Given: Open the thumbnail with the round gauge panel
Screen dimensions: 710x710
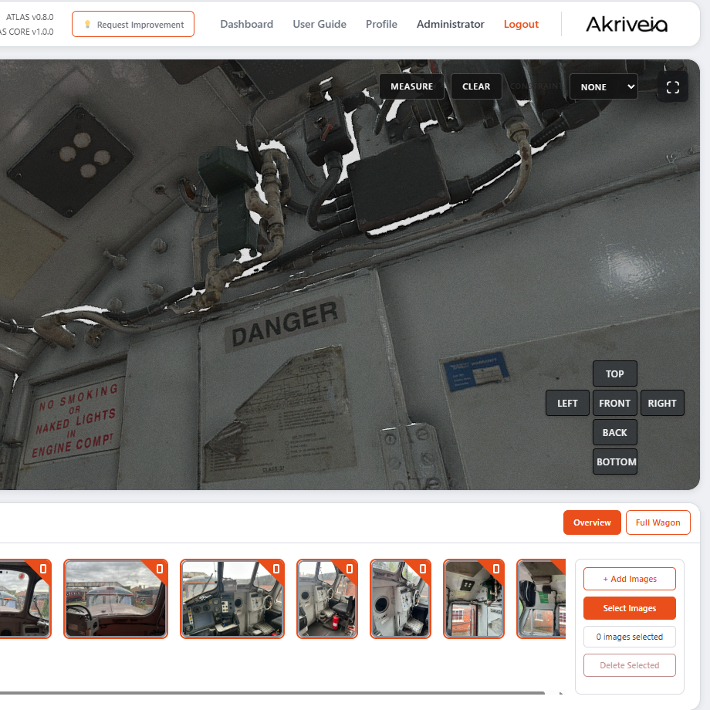Looking at the screenshot, I should (x=401, y=599).
